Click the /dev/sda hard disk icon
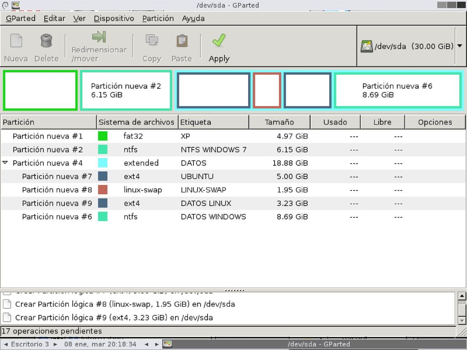 [x=367, y=46]
